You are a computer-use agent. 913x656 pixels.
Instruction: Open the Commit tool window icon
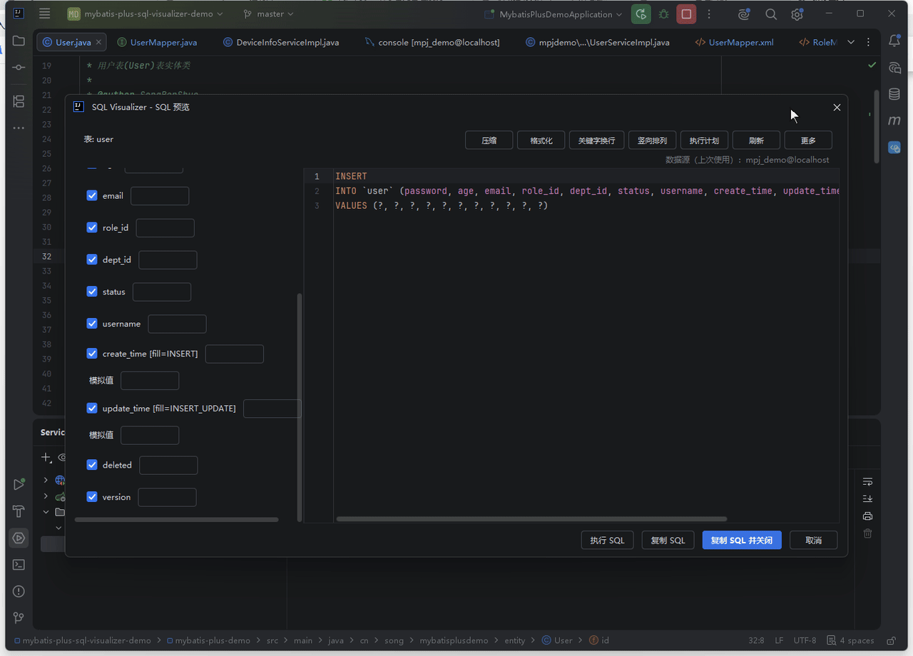(19, 67)
